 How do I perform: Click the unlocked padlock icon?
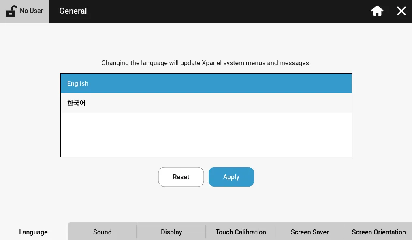pos(11,11)
